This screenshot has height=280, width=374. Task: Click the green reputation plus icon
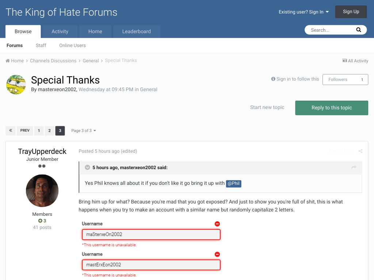tap(40, 221)
